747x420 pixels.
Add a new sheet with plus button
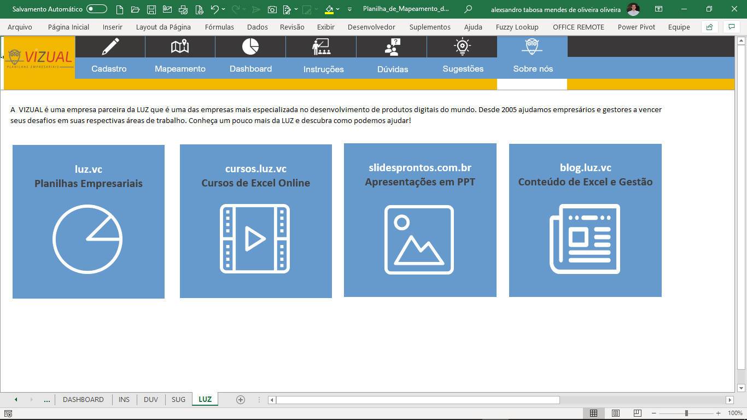[x=240, y=400]
